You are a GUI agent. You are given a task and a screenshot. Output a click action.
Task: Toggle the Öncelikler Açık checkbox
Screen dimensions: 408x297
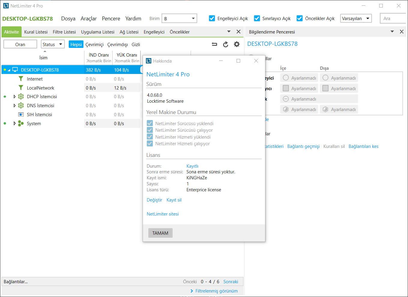[x=300, y=18]
